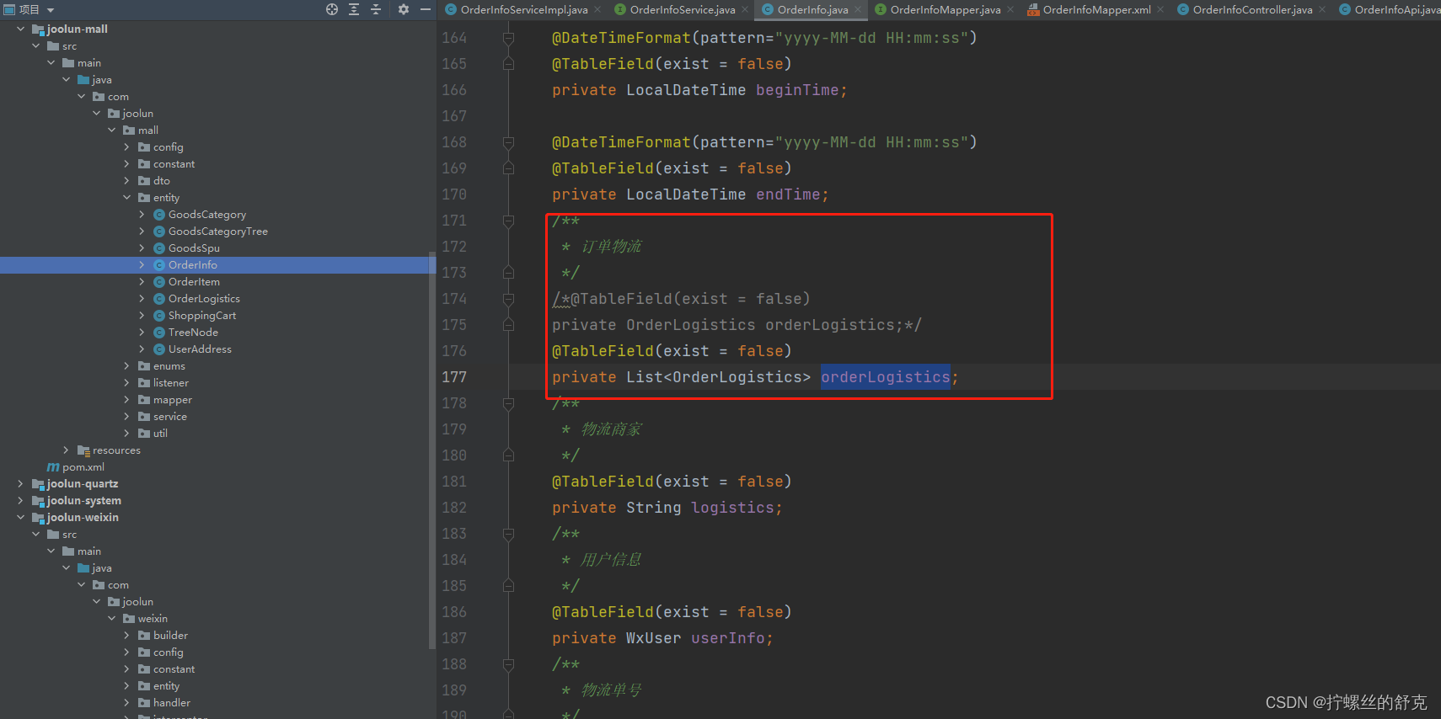Expand the service package

pyautogui.click(x=127, y=417)
